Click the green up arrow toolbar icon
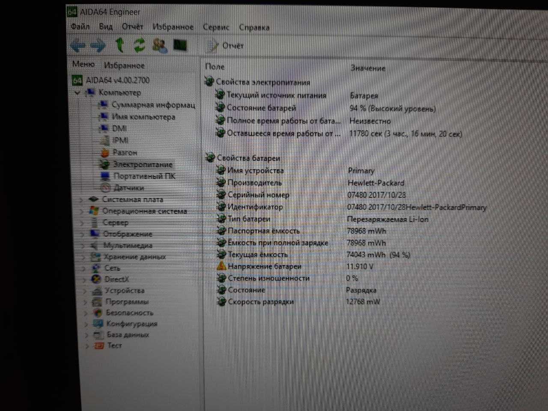Screen dimensions: 548x411 (x=120, y=45)
